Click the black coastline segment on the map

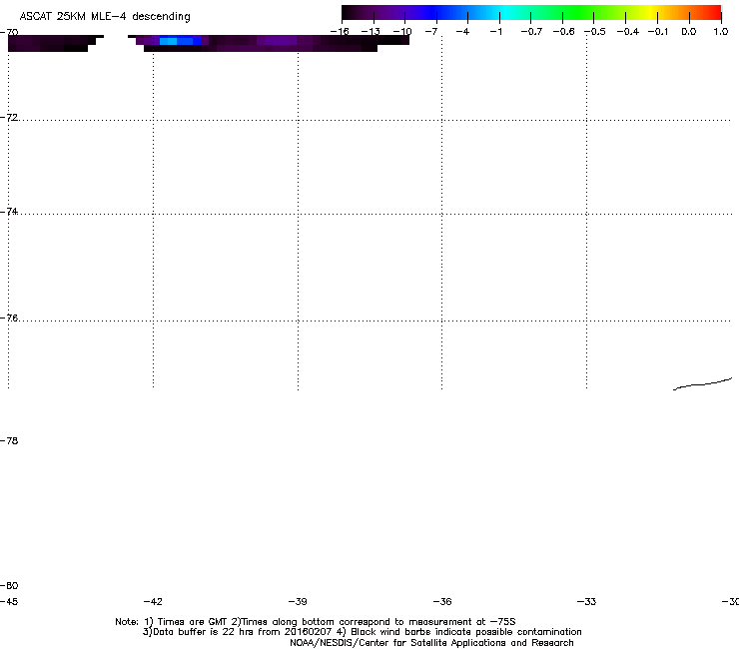pos(702,384)
